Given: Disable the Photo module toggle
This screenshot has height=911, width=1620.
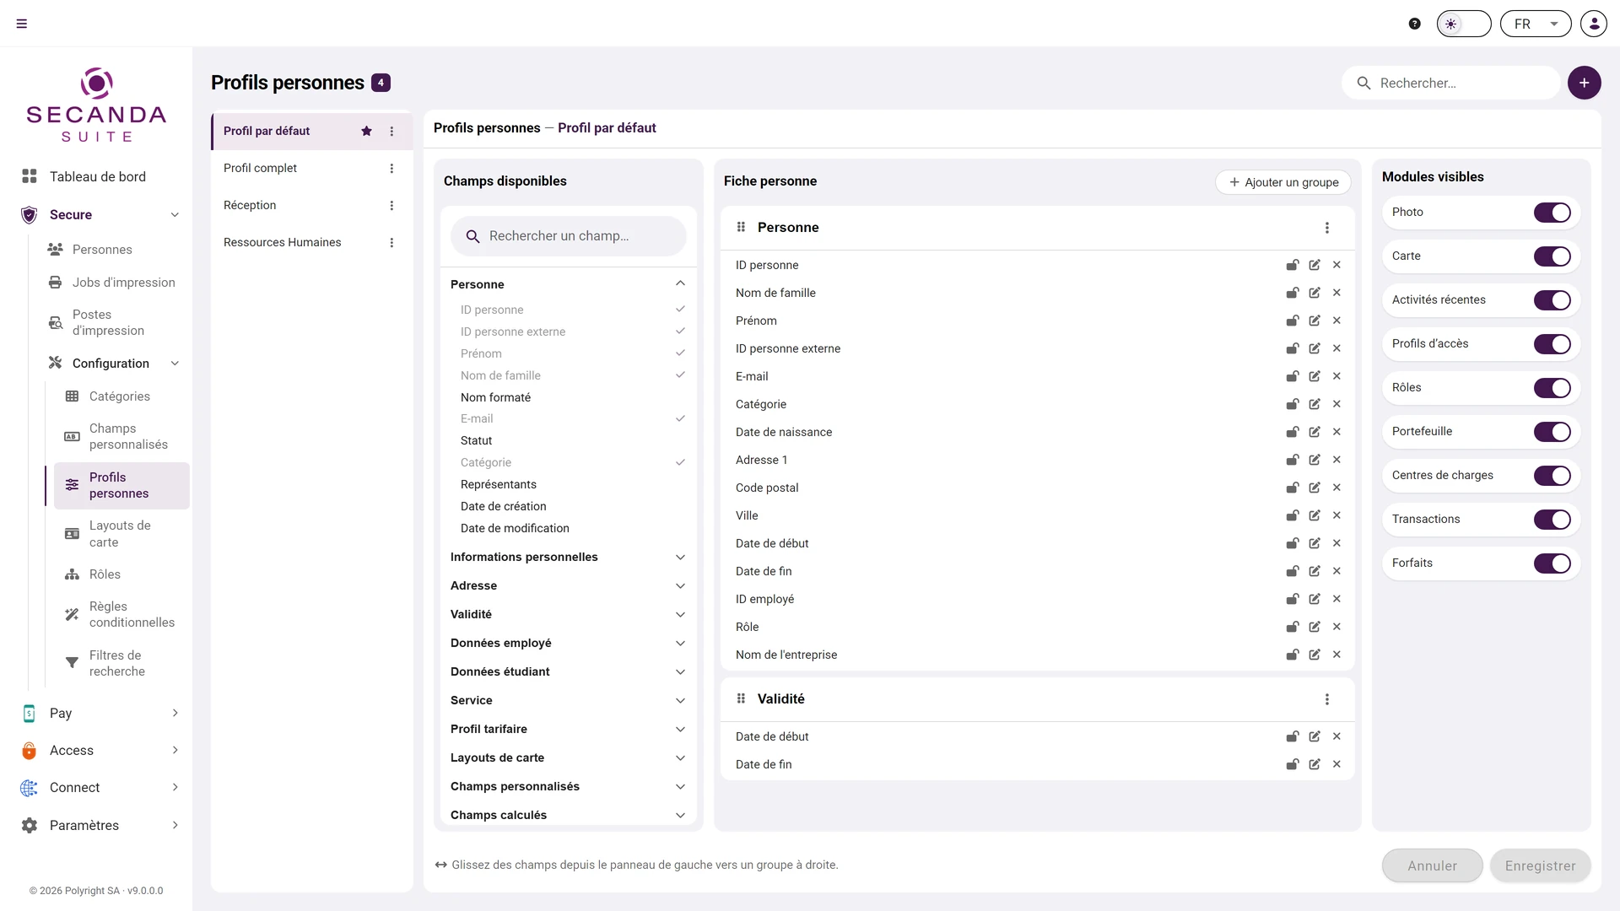Looking at the screenshot, I should pos(1552,213).
